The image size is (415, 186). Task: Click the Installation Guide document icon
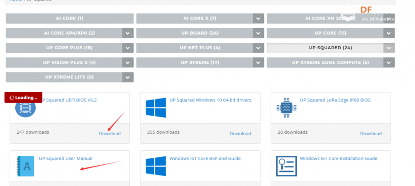point(286,166)
